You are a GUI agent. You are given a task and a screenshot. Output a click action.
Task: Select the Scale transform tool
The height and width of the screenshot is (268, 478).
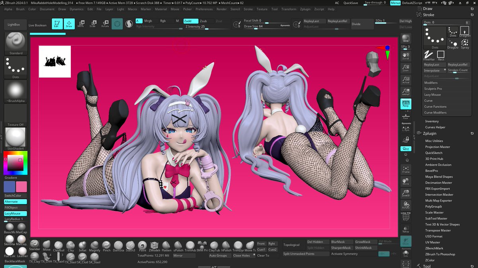(93, 24)
